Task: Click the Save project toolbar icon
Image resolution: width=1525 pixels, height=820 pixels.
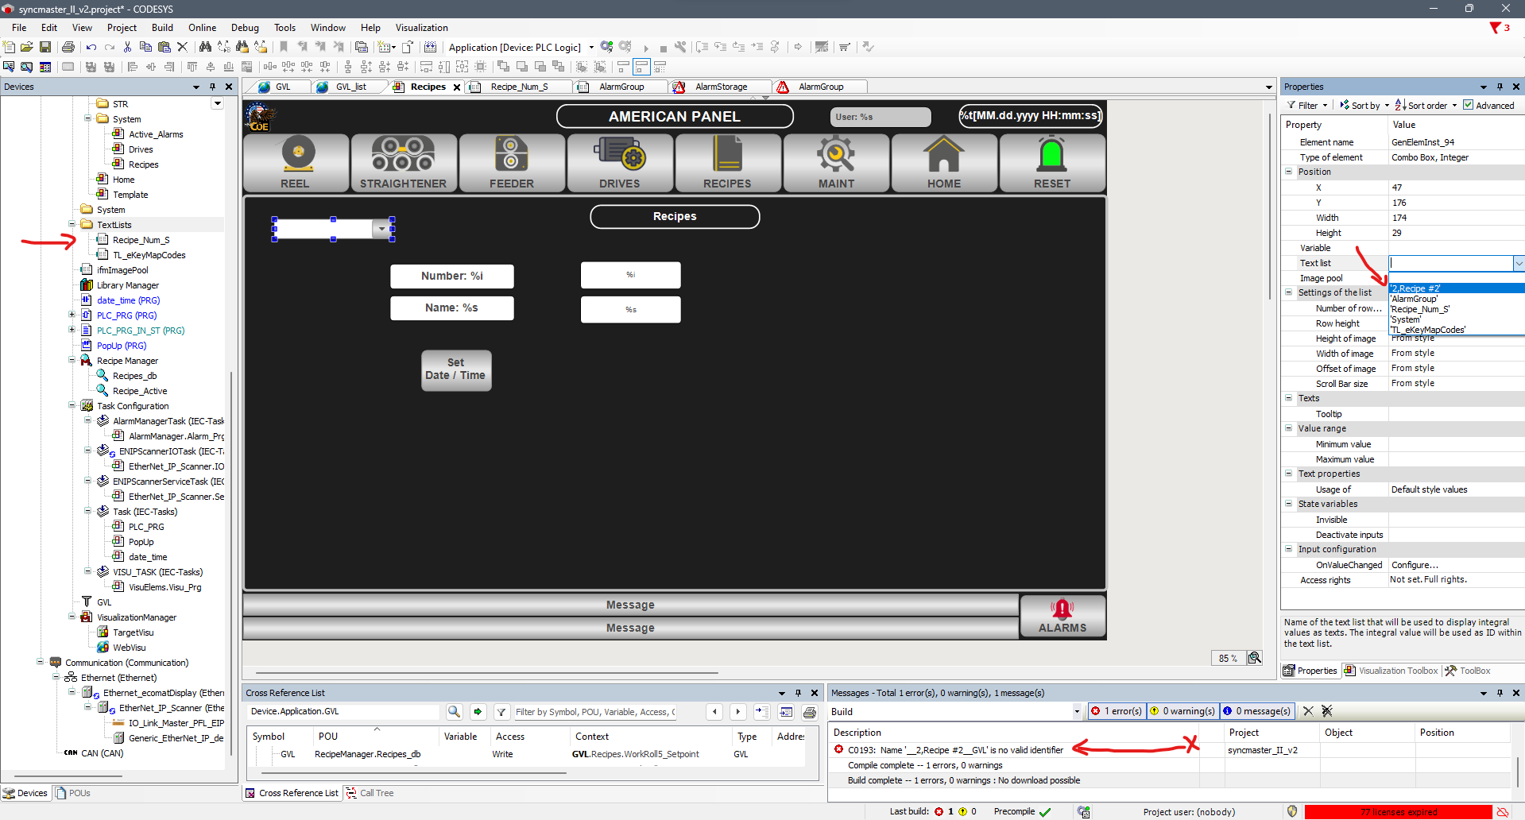Action: [45, 47]
